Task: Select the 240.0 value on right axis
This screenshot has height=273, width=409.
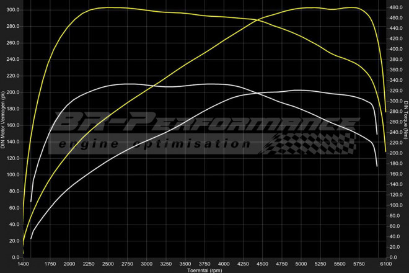Action: [x=395, y=132]
